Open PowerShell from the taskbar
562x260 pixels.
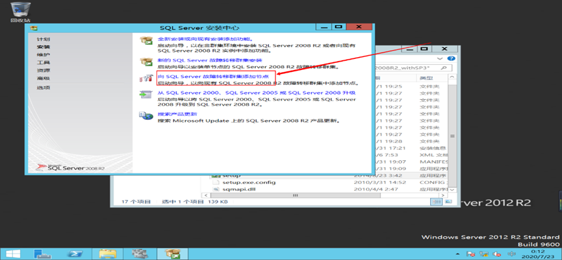pos(75,254)
